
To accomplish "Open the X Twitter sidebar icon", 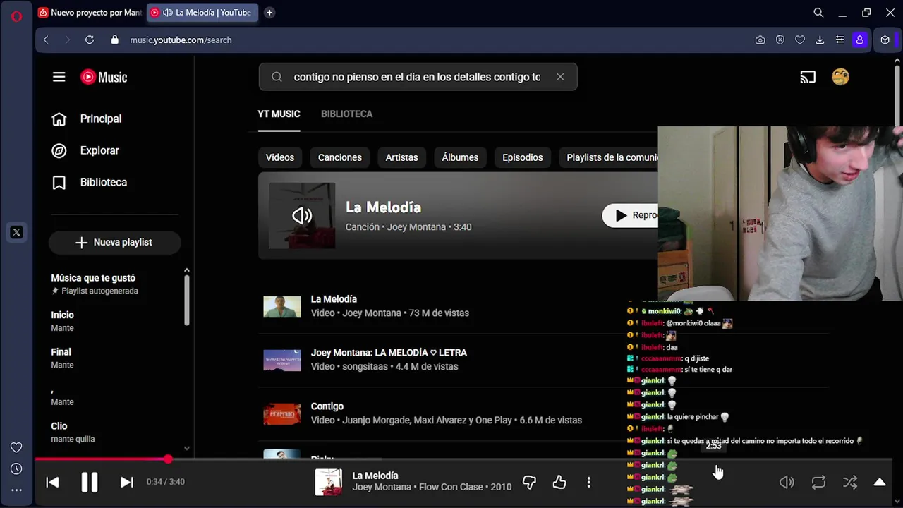I will tap(16, 232).
